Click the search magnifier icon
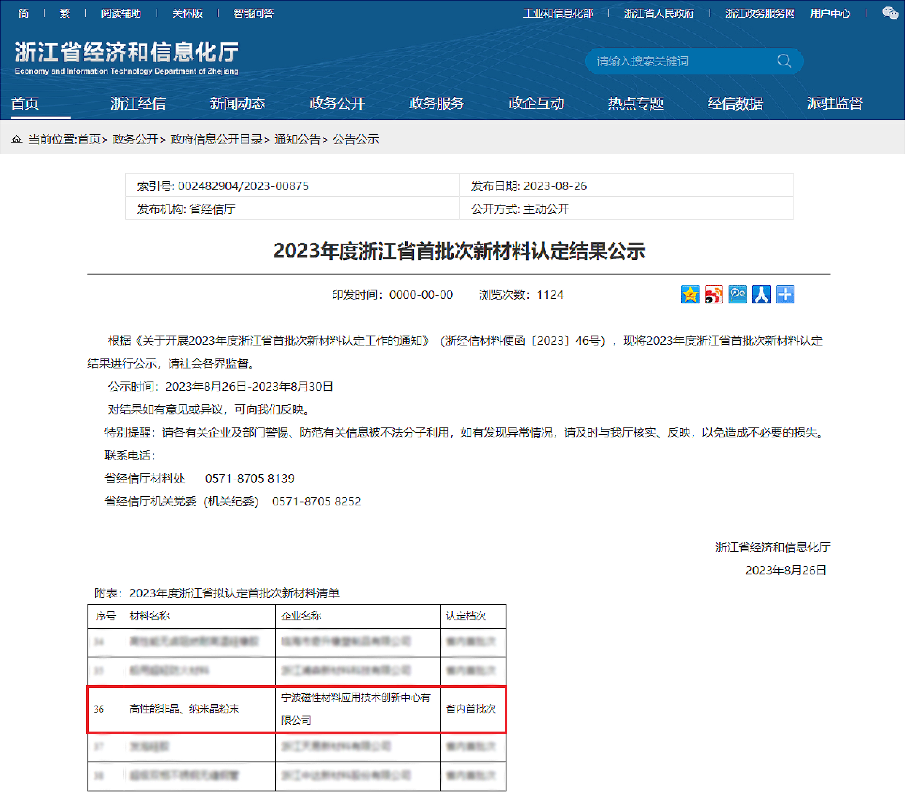 (x=784, y=61)
